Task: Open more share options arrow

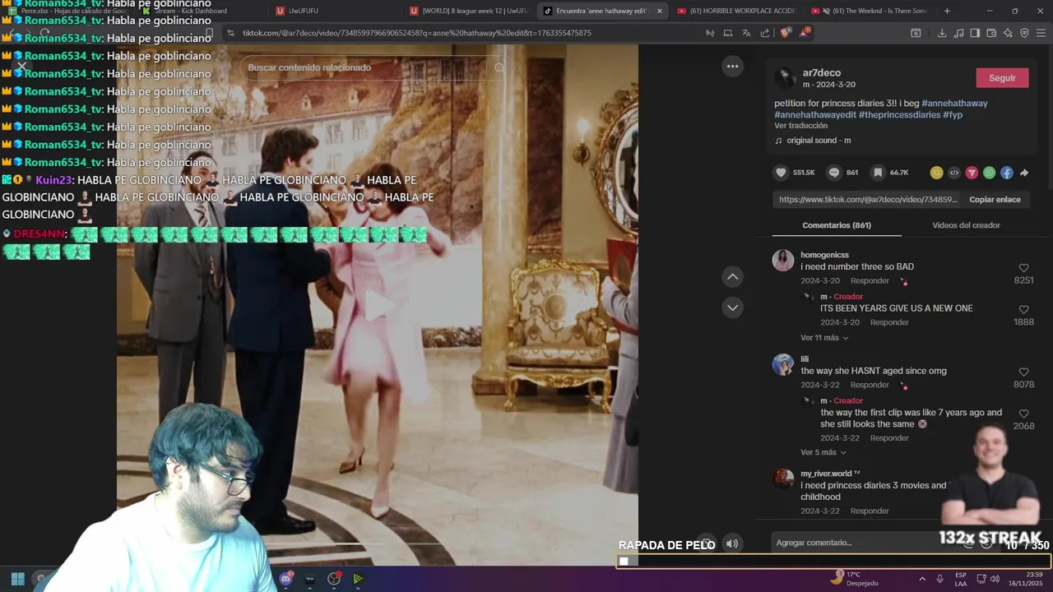Action: point(1024,173)
